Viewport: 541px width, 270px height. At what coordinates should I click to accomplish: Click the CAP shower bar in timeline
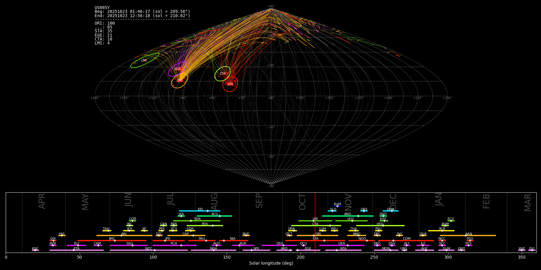186,235
